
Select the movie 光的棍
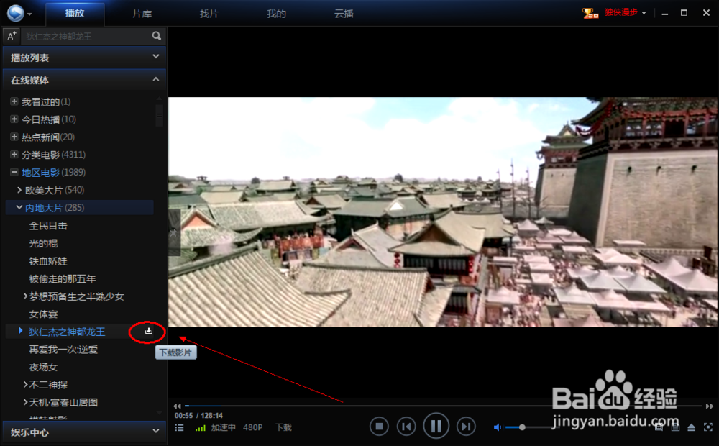coord(44,243)
